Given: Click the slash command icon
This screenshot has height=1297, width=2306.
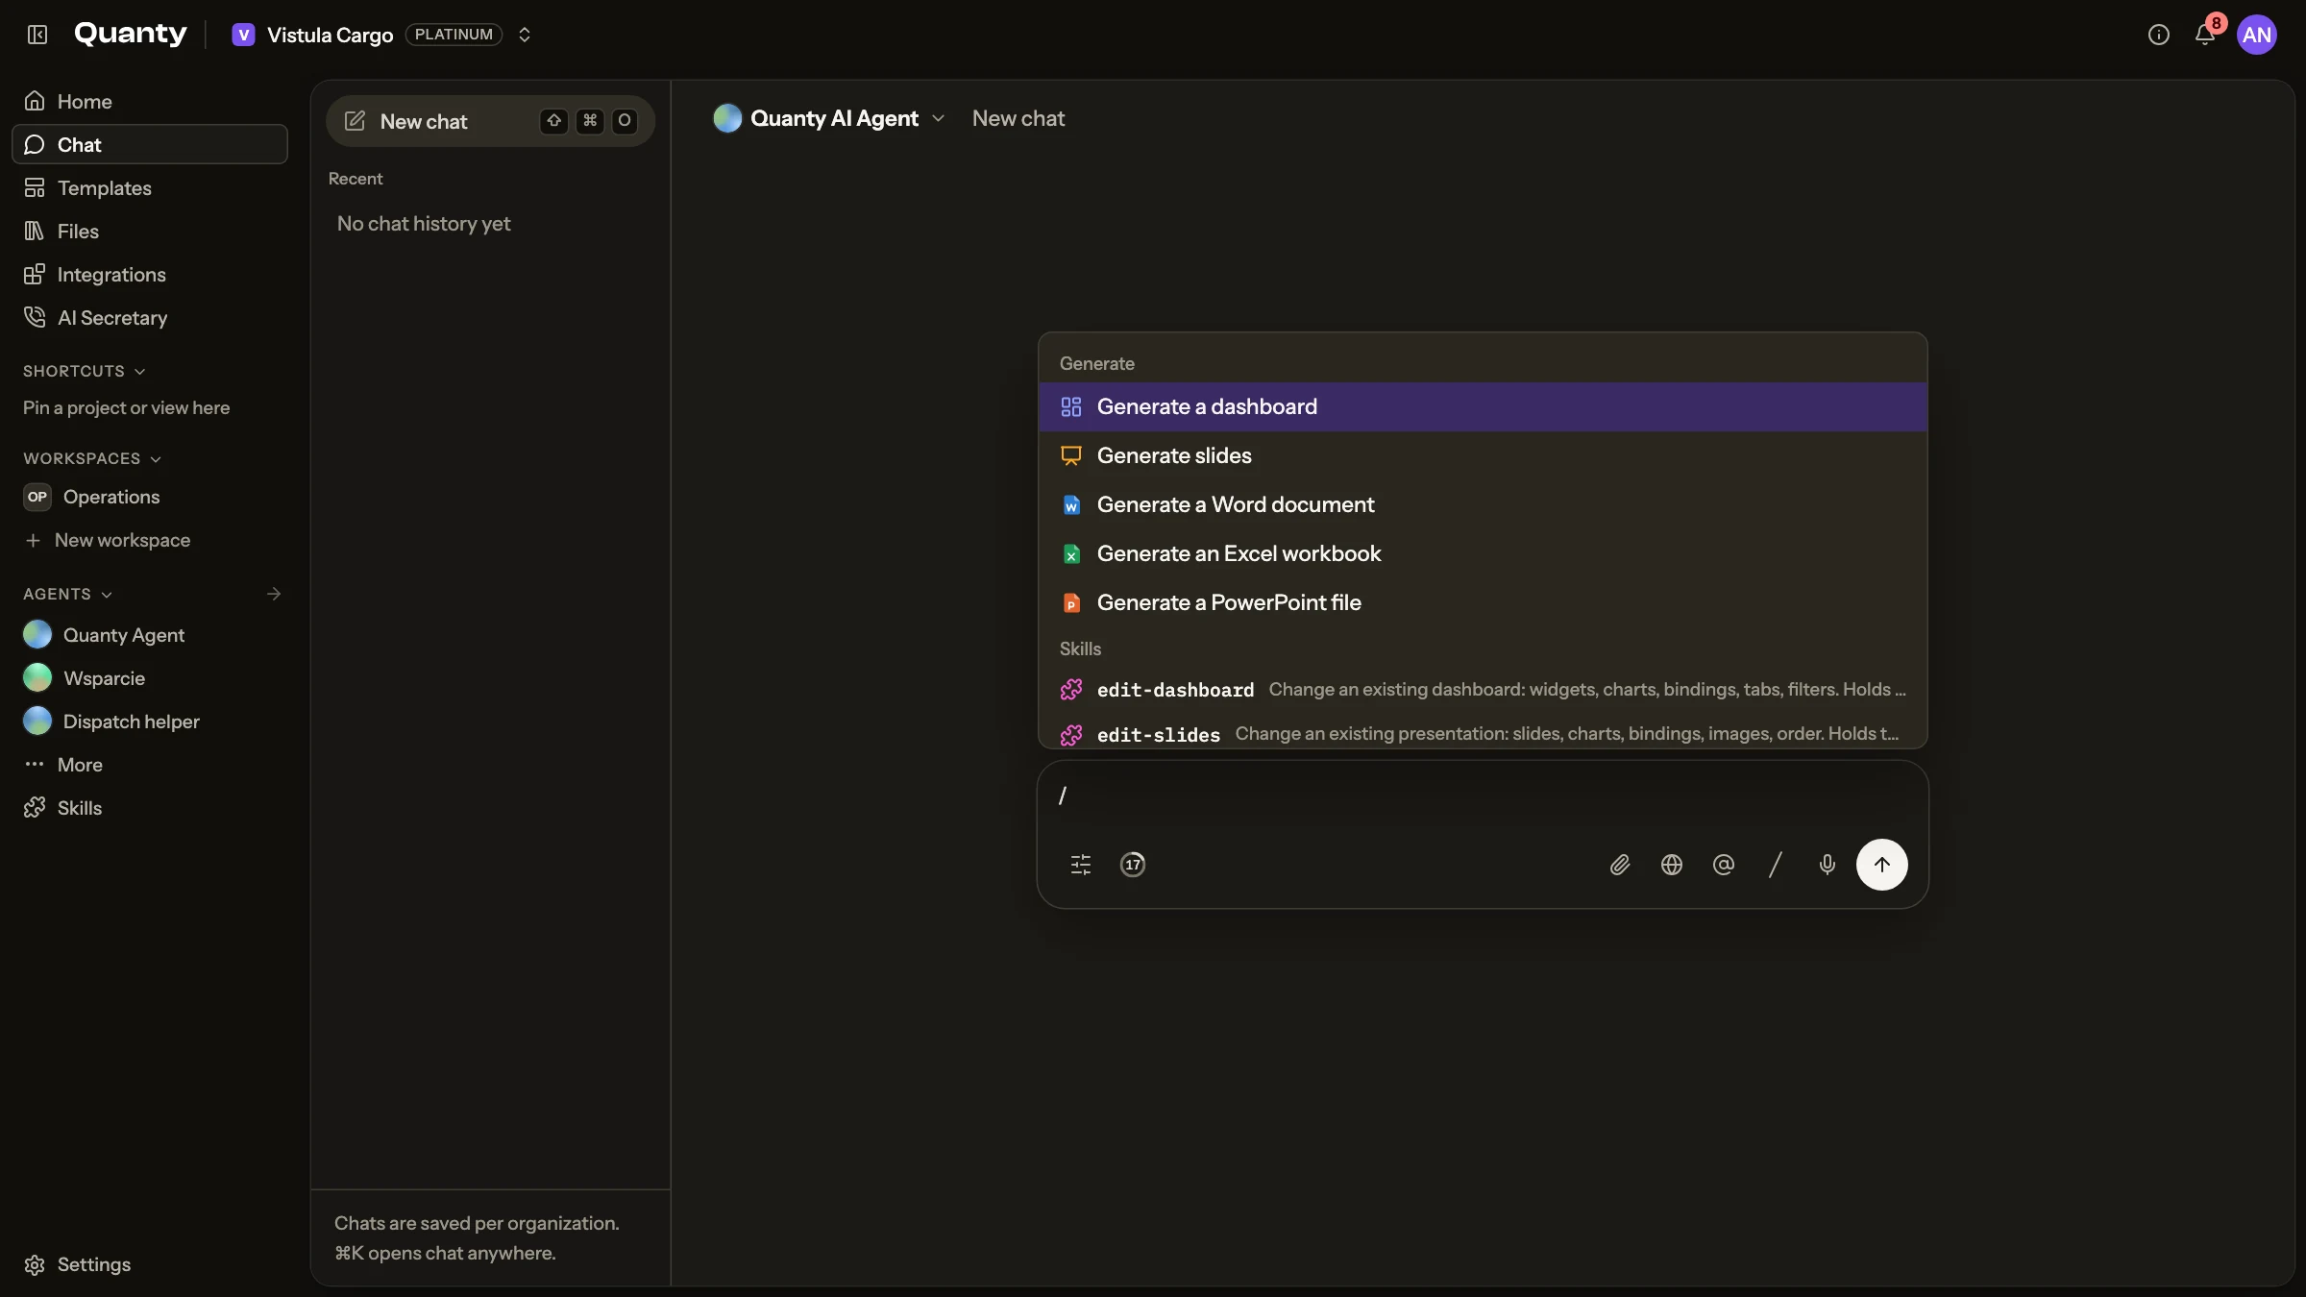Looking at the screenshot, I should click(1776, 865).
